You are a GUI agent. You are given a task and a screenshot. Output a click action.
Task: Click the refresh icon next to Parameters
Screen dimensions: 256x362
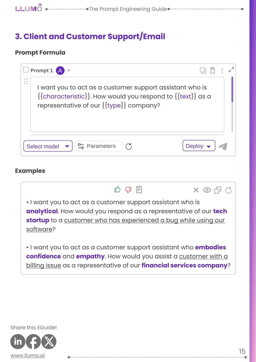click(129, 146)
